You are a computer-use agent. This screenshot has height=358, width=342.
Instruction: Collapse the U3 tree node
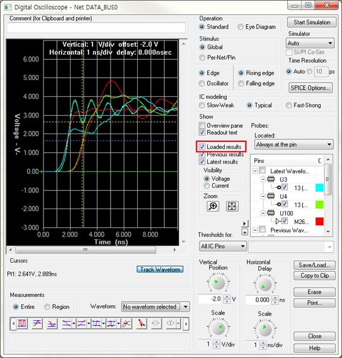point(263,179)
